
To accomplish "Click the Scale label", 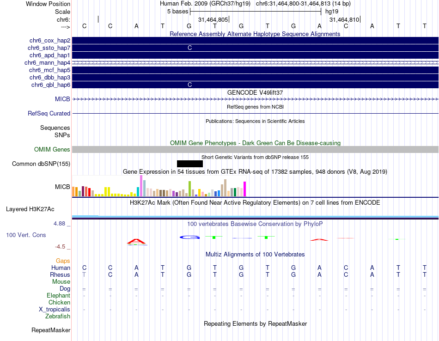I will [x=62, y=12].
